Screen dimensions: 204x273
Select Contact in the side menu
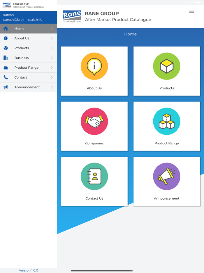[x=29, y=77]
